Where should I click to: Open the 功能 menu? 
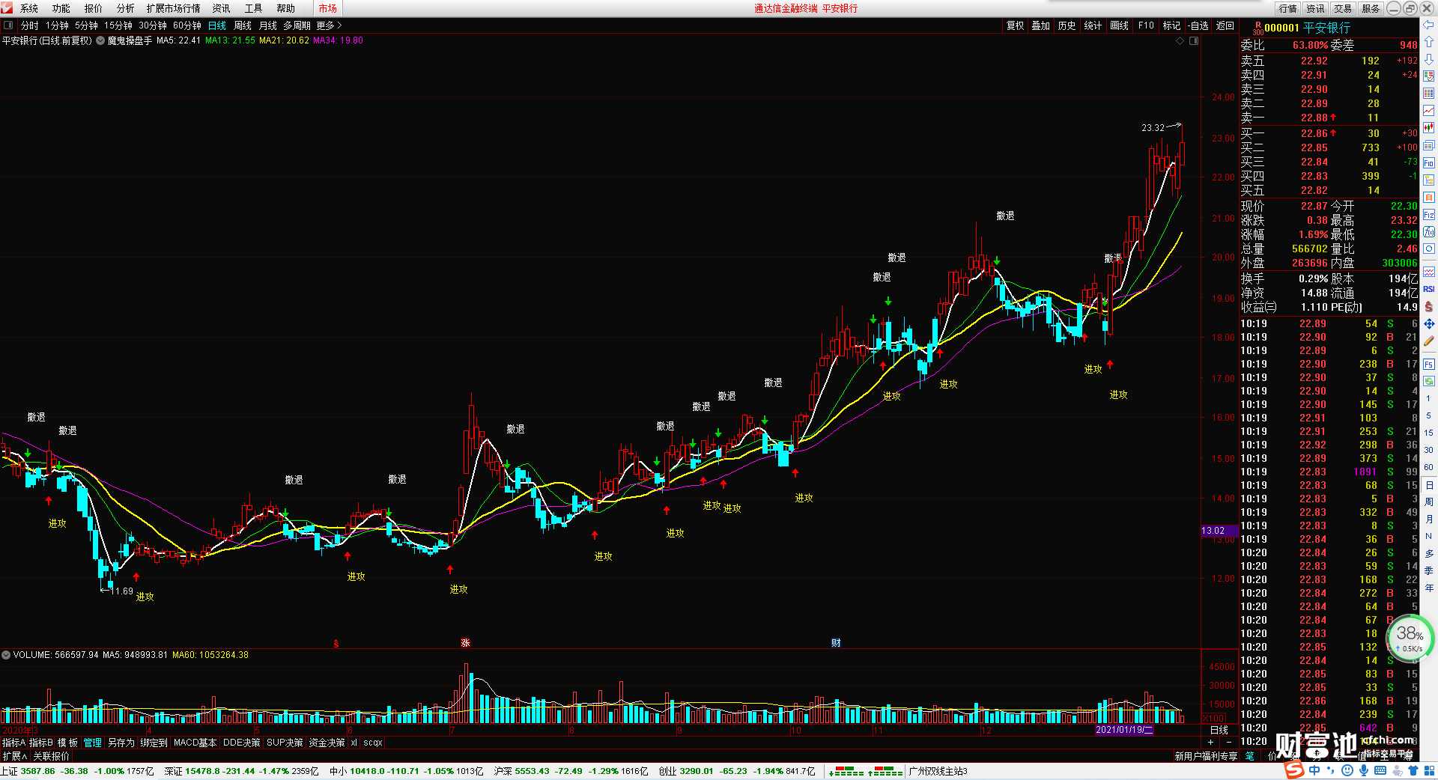[x=61, y=8]
